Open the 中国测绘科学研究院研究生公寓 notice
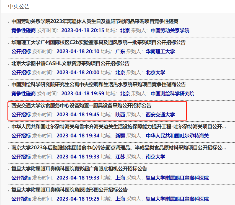Image resolution: width=235 pixels, height=205 pixels. tap(99, 84)
